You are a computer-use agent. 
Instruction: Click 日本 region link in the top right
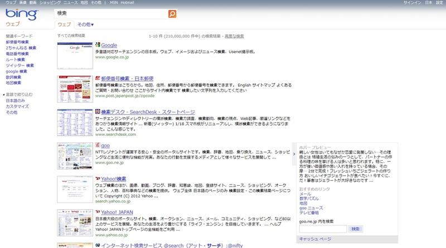[429, 3]
